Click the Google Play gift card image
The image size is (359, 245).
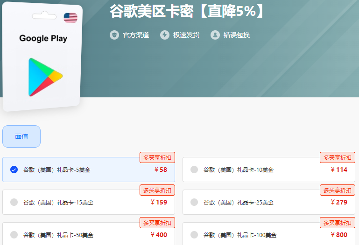coord(42,57)
